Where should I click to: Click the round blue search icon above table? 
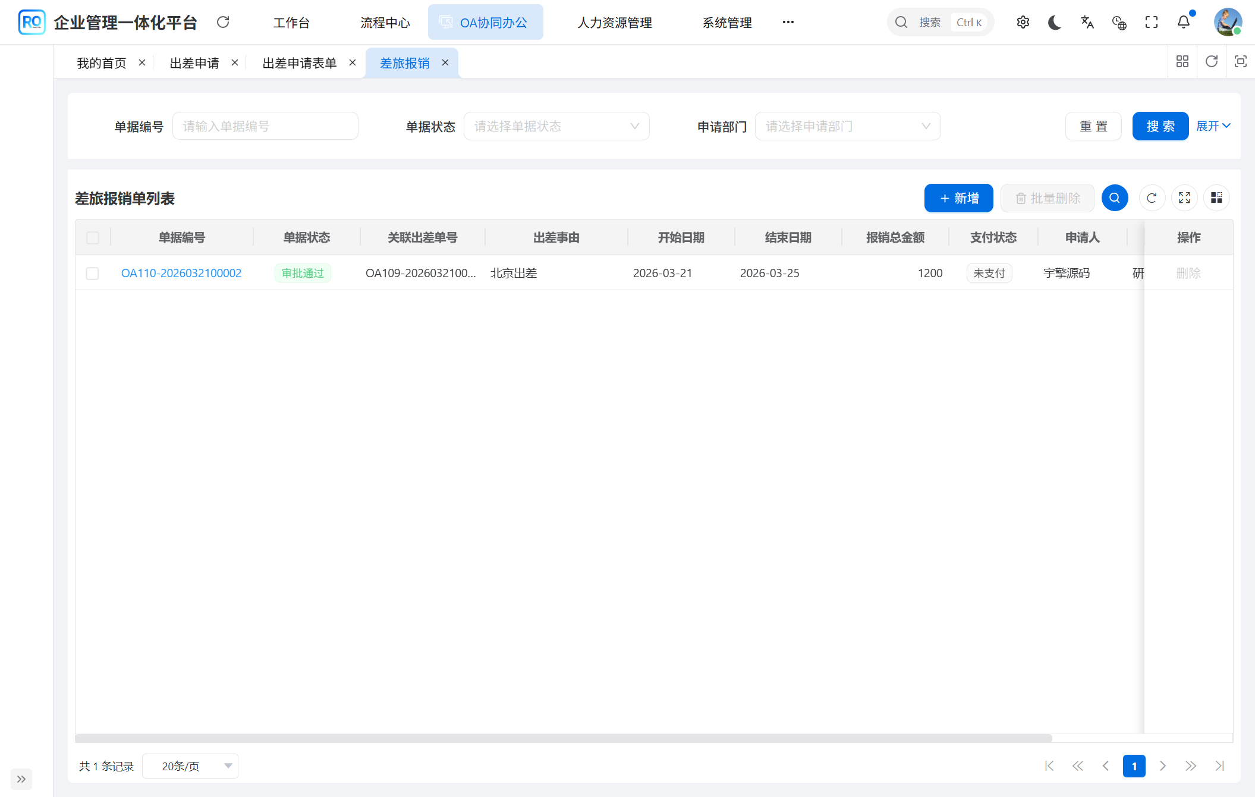1115,198
